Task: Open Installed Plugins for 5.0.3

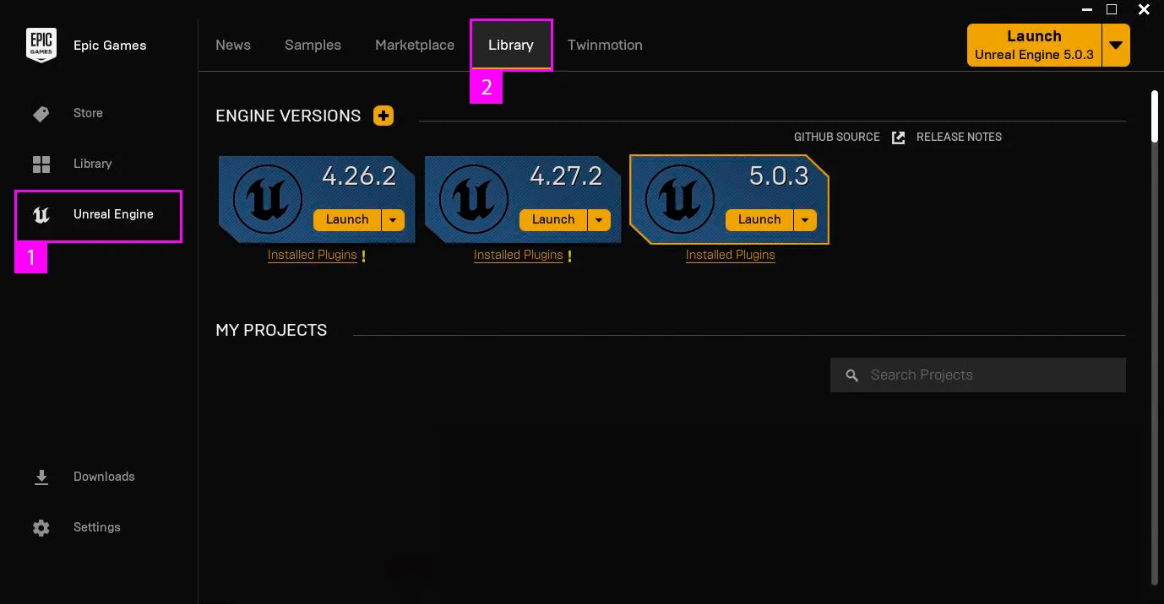Action: [731, 255]
